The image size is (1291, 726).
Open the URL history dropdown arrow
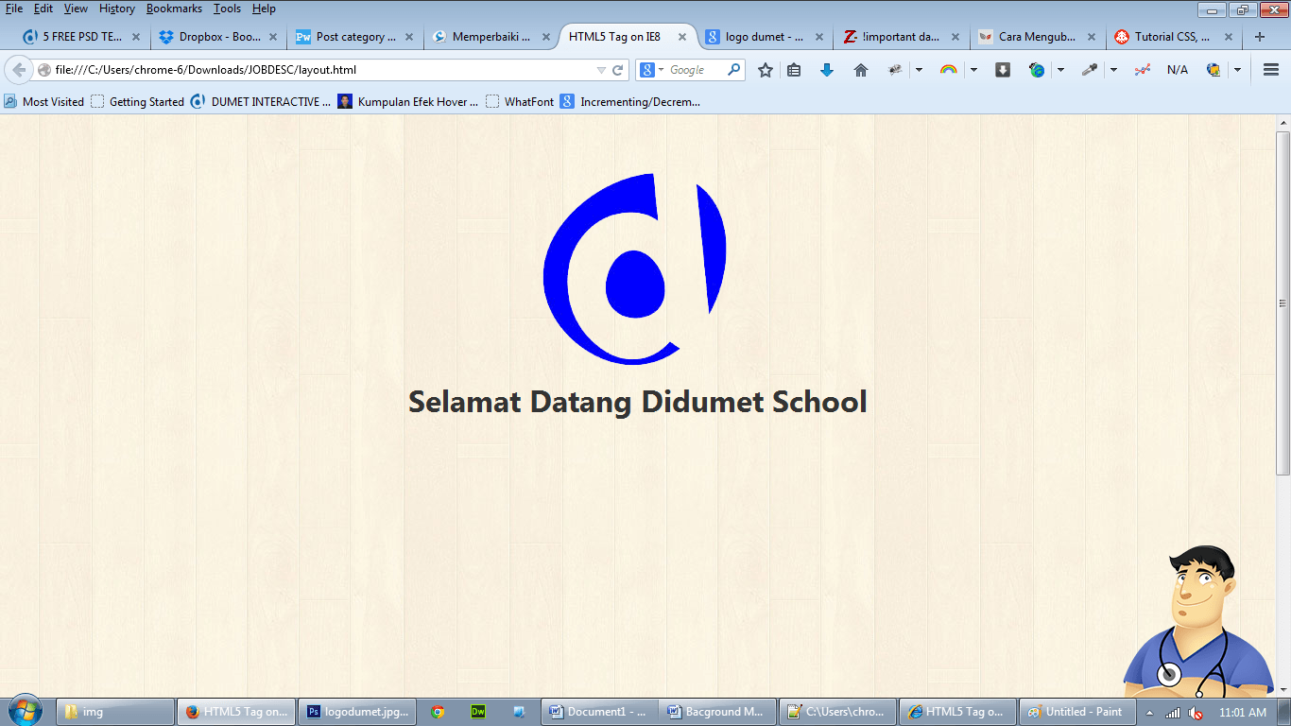point(601,70)
